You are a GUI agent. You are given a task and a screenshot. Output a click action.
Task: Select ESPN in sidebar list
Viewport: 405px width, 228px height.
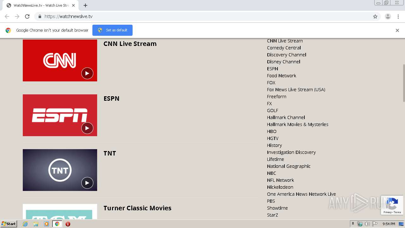272,69
